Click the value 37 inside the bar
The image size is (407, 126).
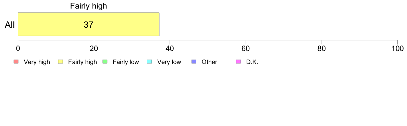[x=88, y=25]
